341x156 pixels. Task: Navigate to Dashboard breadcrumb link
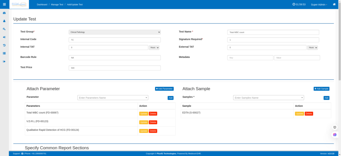(42, 5)
